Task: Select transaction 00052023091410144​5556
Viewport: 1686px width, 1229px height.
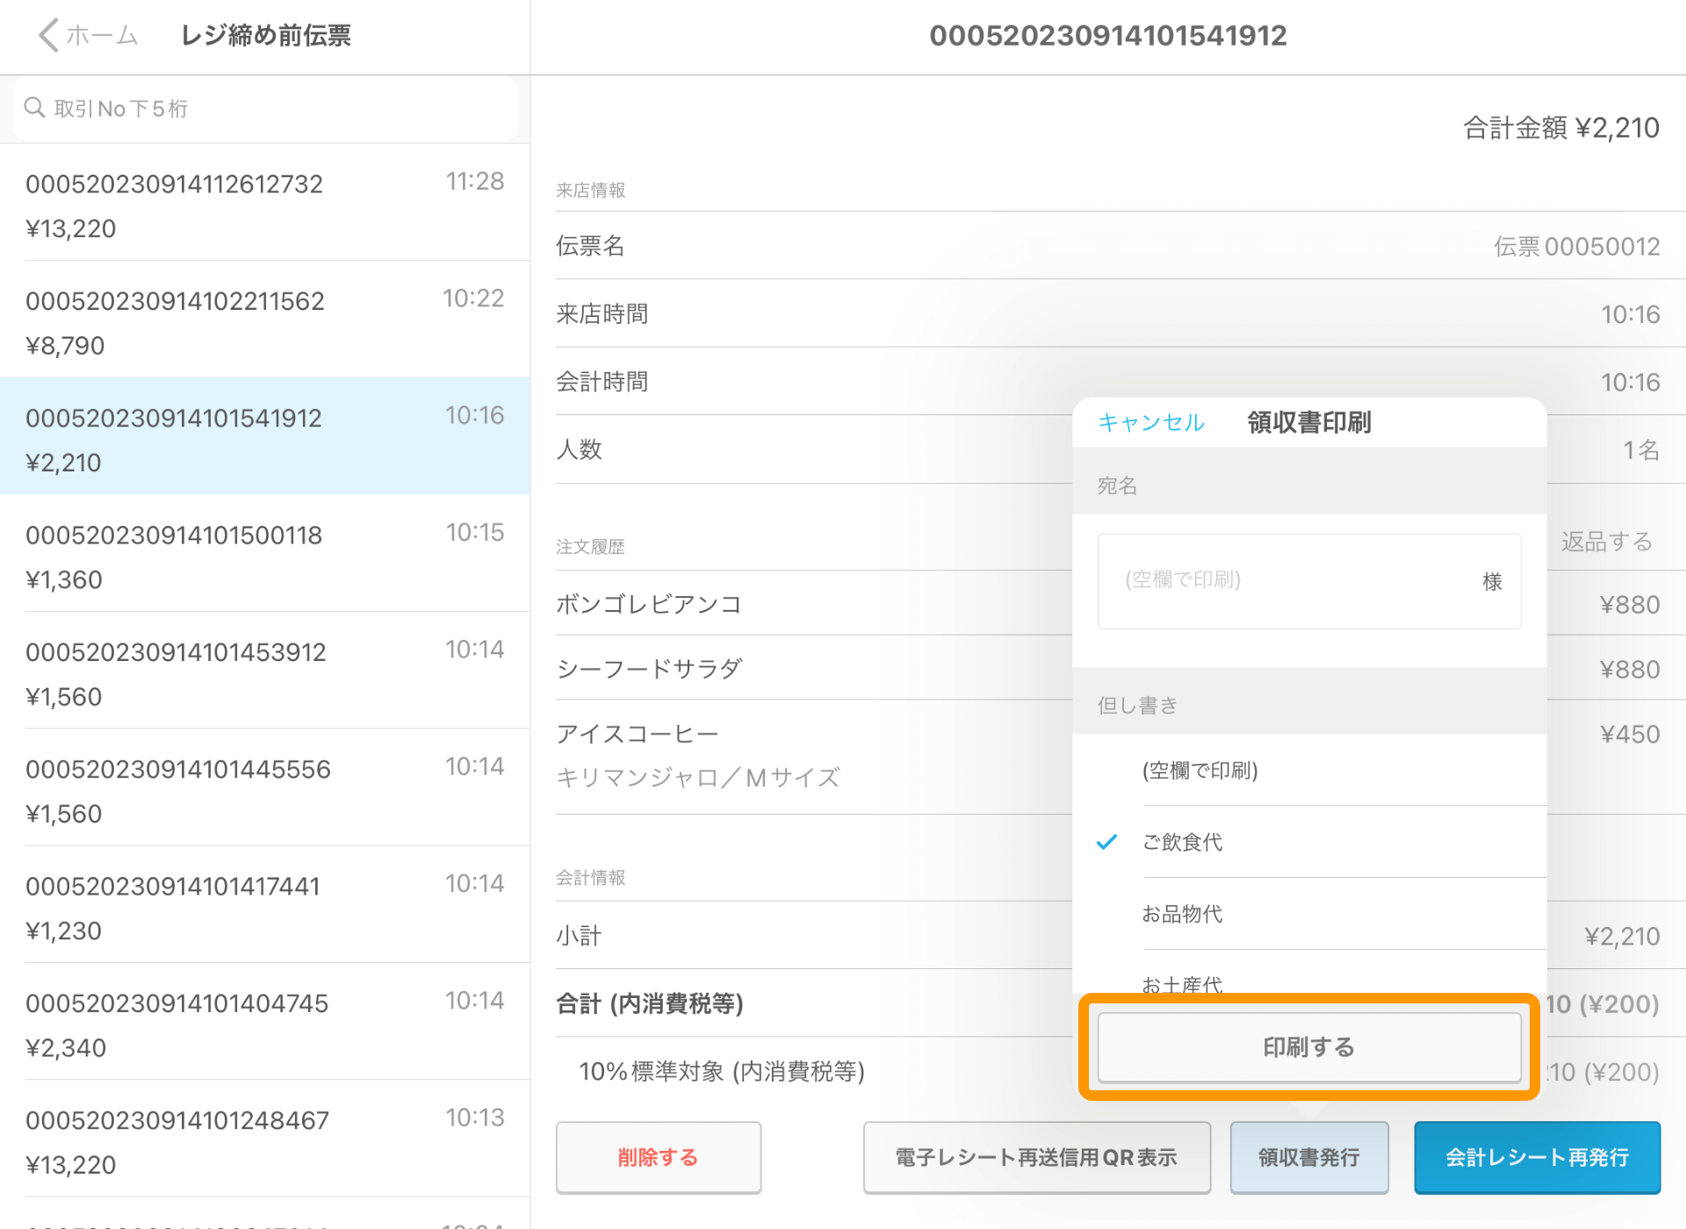Action: pos(264,787)
